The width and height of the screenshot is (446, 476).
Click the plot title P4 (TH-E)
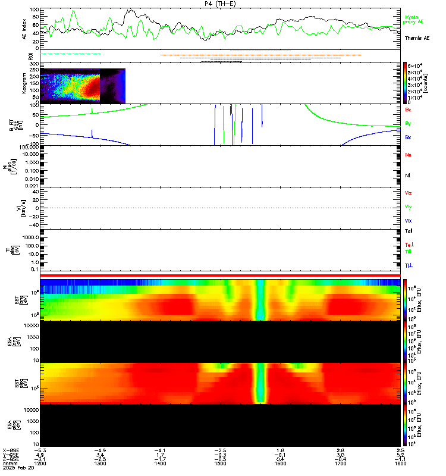pyautogui.click(x=220, y=4)
